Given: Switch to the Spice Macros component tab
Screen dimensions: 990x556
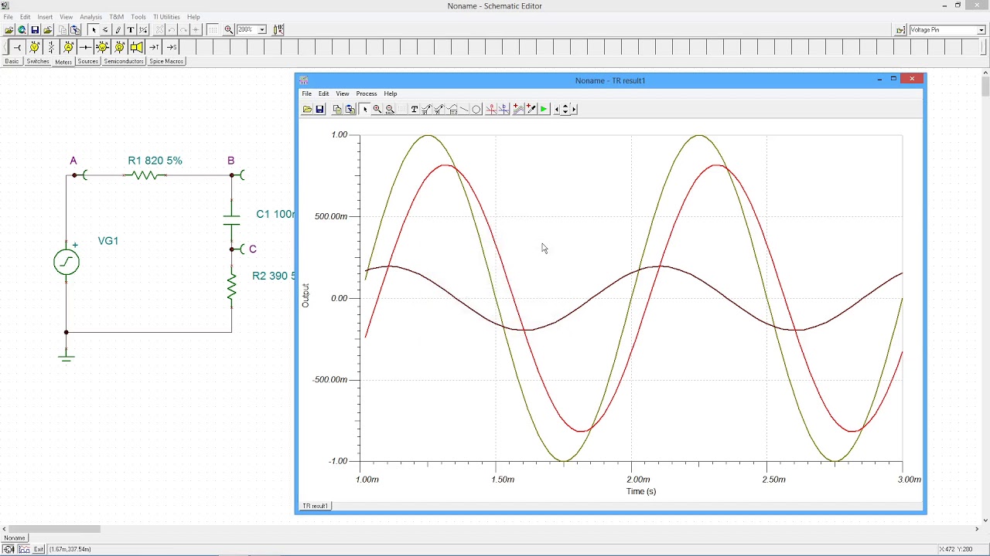Looking at the screenshot, I should point(166,62).
